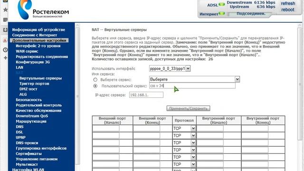Click first row Внутренний порт (Конец) field

click(x=255, y=128)
